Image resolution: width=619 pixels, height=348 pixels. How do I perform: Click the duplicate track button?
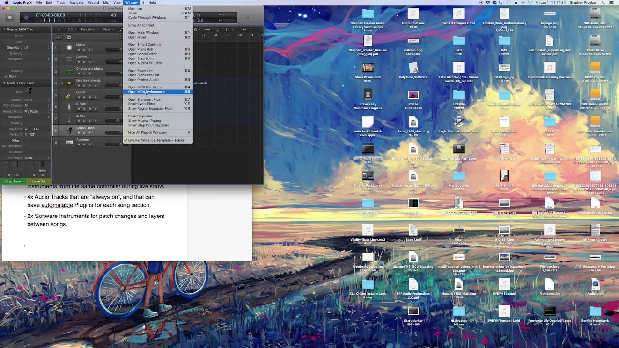pos(69,37)
